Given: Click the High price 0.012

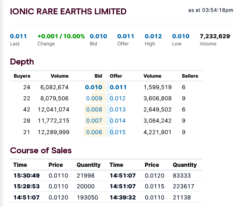Looking at the screenshot, I should (153, 36).
